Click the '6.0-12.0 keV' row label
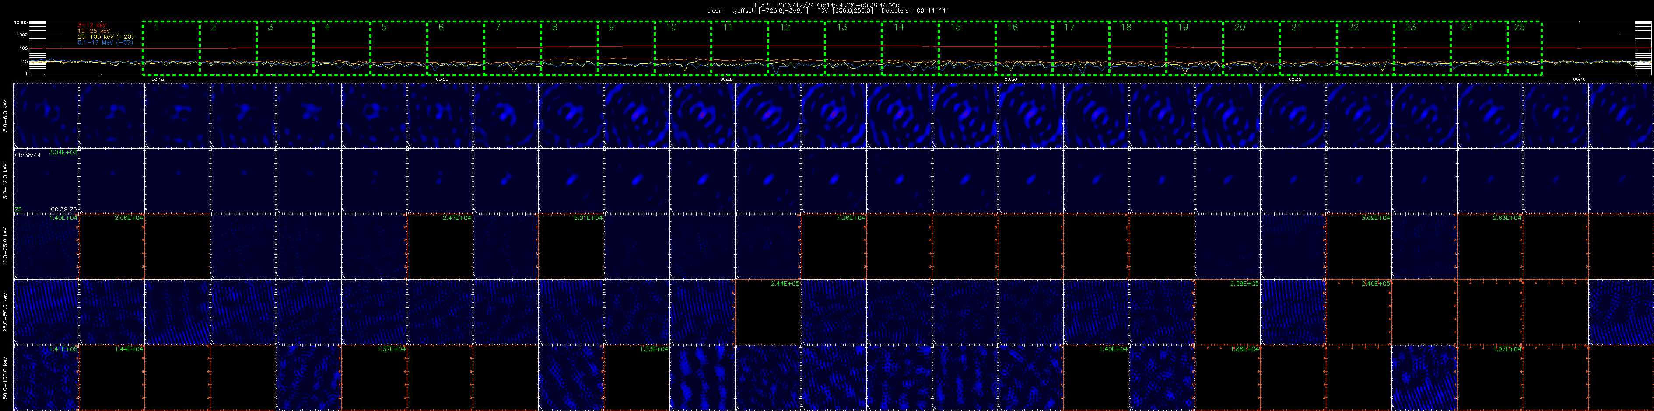Screen dimensions: 1654x411 click(6, 181)
